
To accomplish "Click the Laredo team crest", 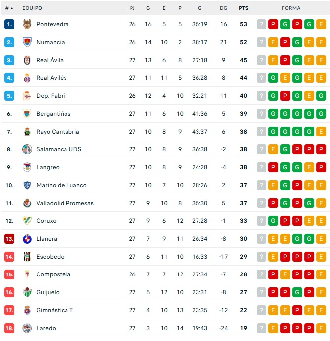I will 27,328.
